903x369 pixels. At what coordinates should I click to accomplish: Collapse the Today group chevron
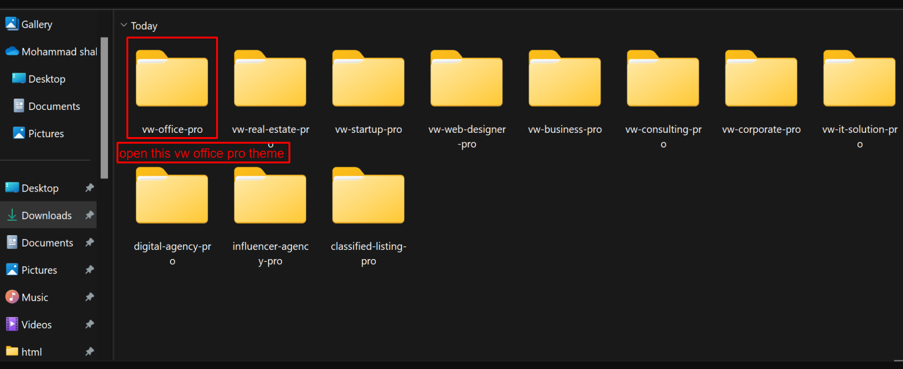[x=124, y=25]
